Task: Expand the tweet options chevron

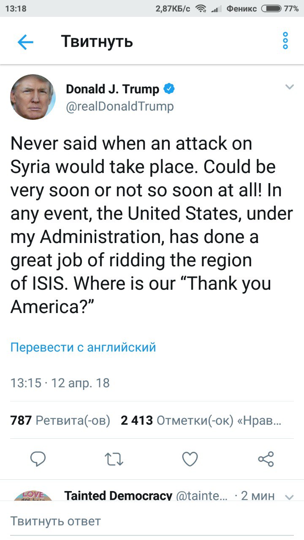Action: [x=289, y=87]
